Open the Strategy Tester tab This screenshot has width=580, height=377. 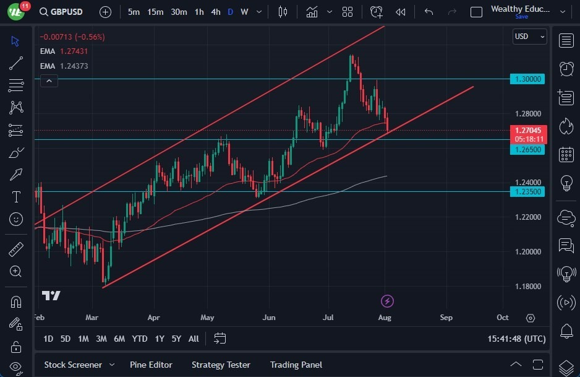(221, 365)
